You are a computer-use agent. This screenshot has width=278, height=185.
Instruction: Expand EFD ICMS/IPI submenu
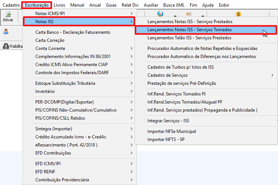point(79,164)
